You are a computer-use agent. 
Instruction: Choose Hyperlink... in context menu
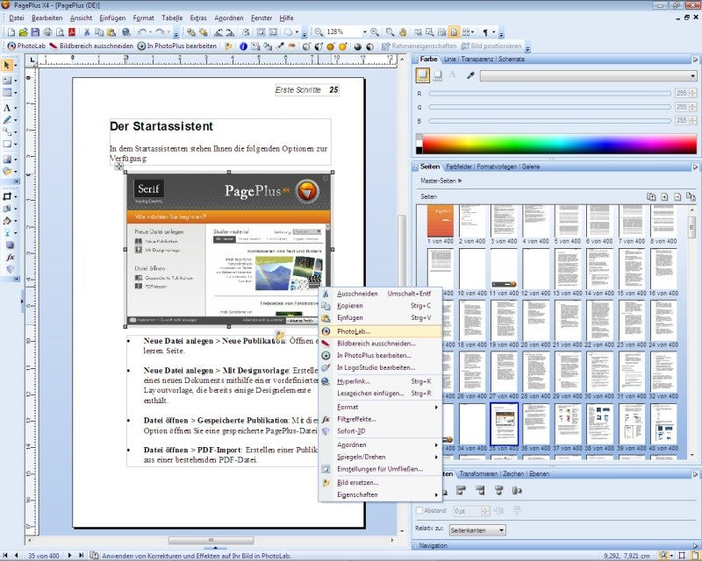[x=380, y=381]
